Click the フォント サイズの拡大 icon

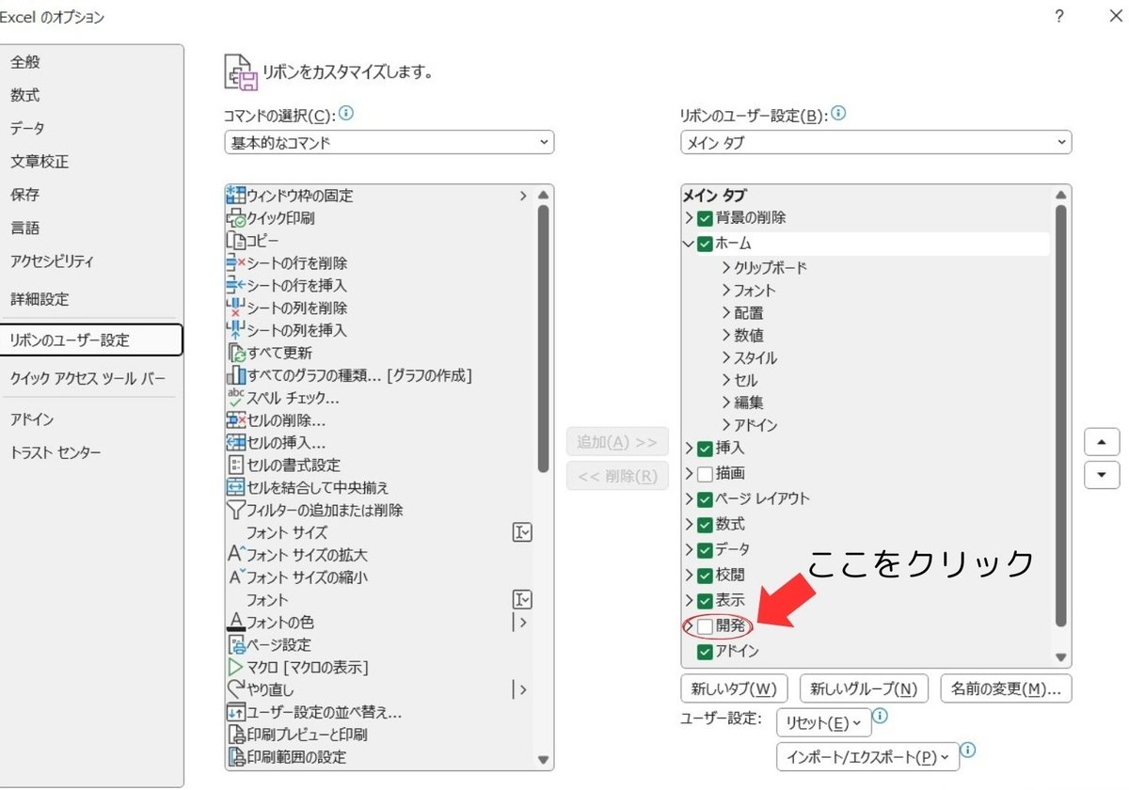pos(236,555)
